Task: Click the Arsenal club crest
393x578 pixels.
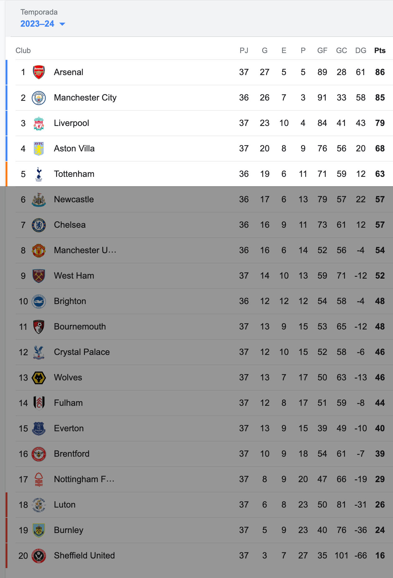Action: (x=39, y=72)
